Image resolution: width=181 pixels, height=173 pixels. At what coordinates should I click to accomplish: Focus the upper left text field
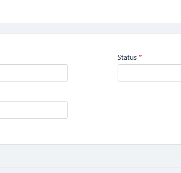[34, 73]
